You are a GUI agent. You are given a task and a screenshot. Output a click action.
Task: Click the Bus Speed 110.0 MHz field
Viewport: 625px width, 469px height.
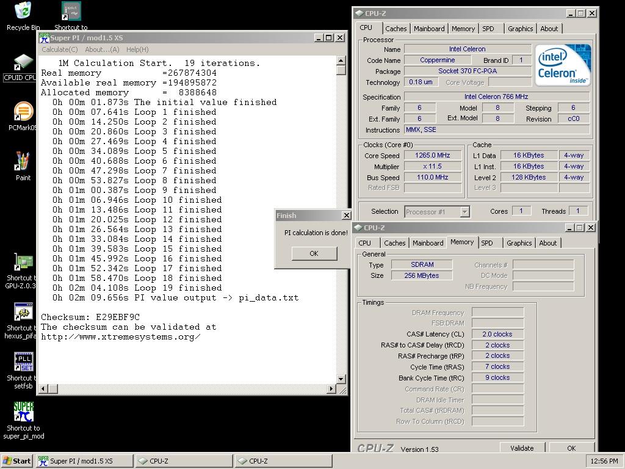pyautogui.click(x=433, y=178)
